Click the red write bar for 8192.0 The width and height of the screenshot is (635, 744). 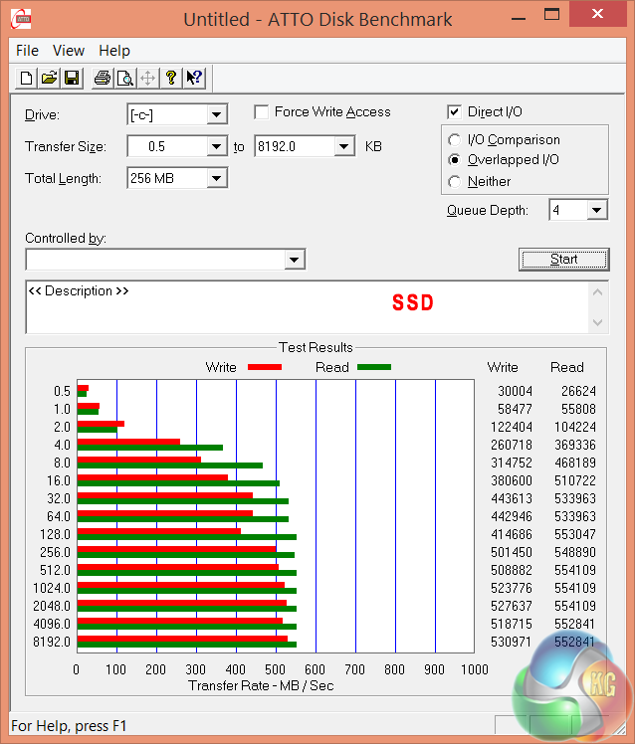182,639
